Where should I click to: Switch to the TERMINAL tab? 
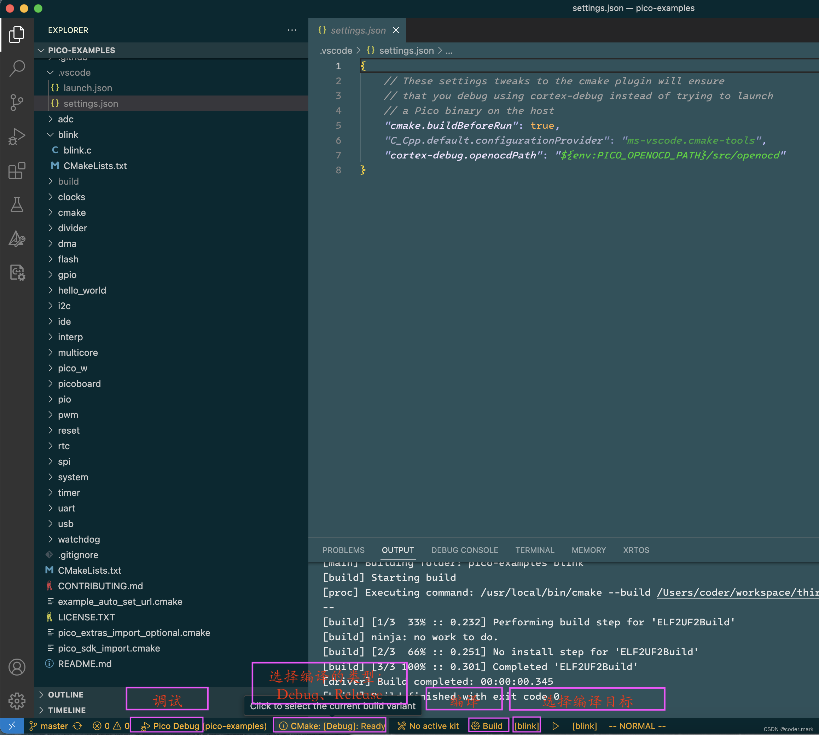pos(535,550)
